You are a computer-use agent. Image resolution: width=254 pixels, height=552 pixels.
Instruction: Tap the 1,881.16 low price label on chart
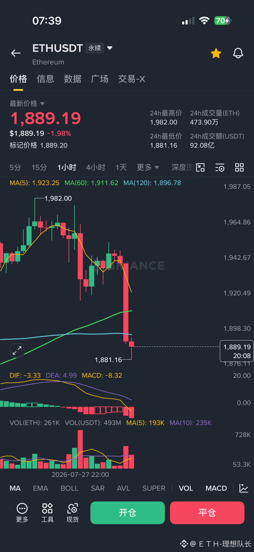[x=108, y=360]
